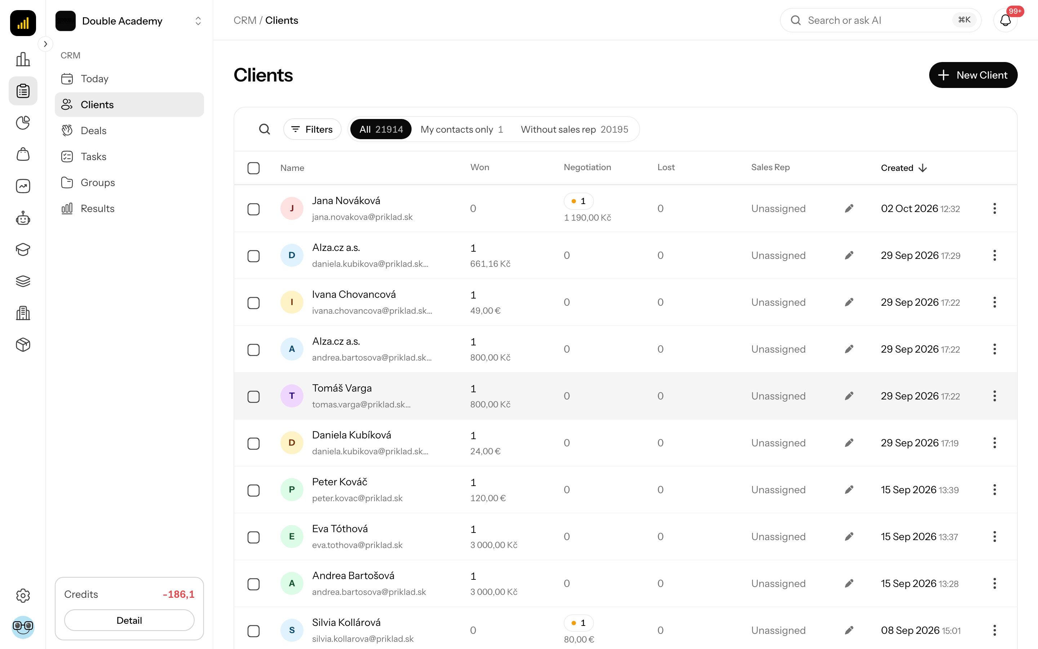Open Today in CRM menu
The height and width of the screenshot is (649, 1038).
coord(129,79)
